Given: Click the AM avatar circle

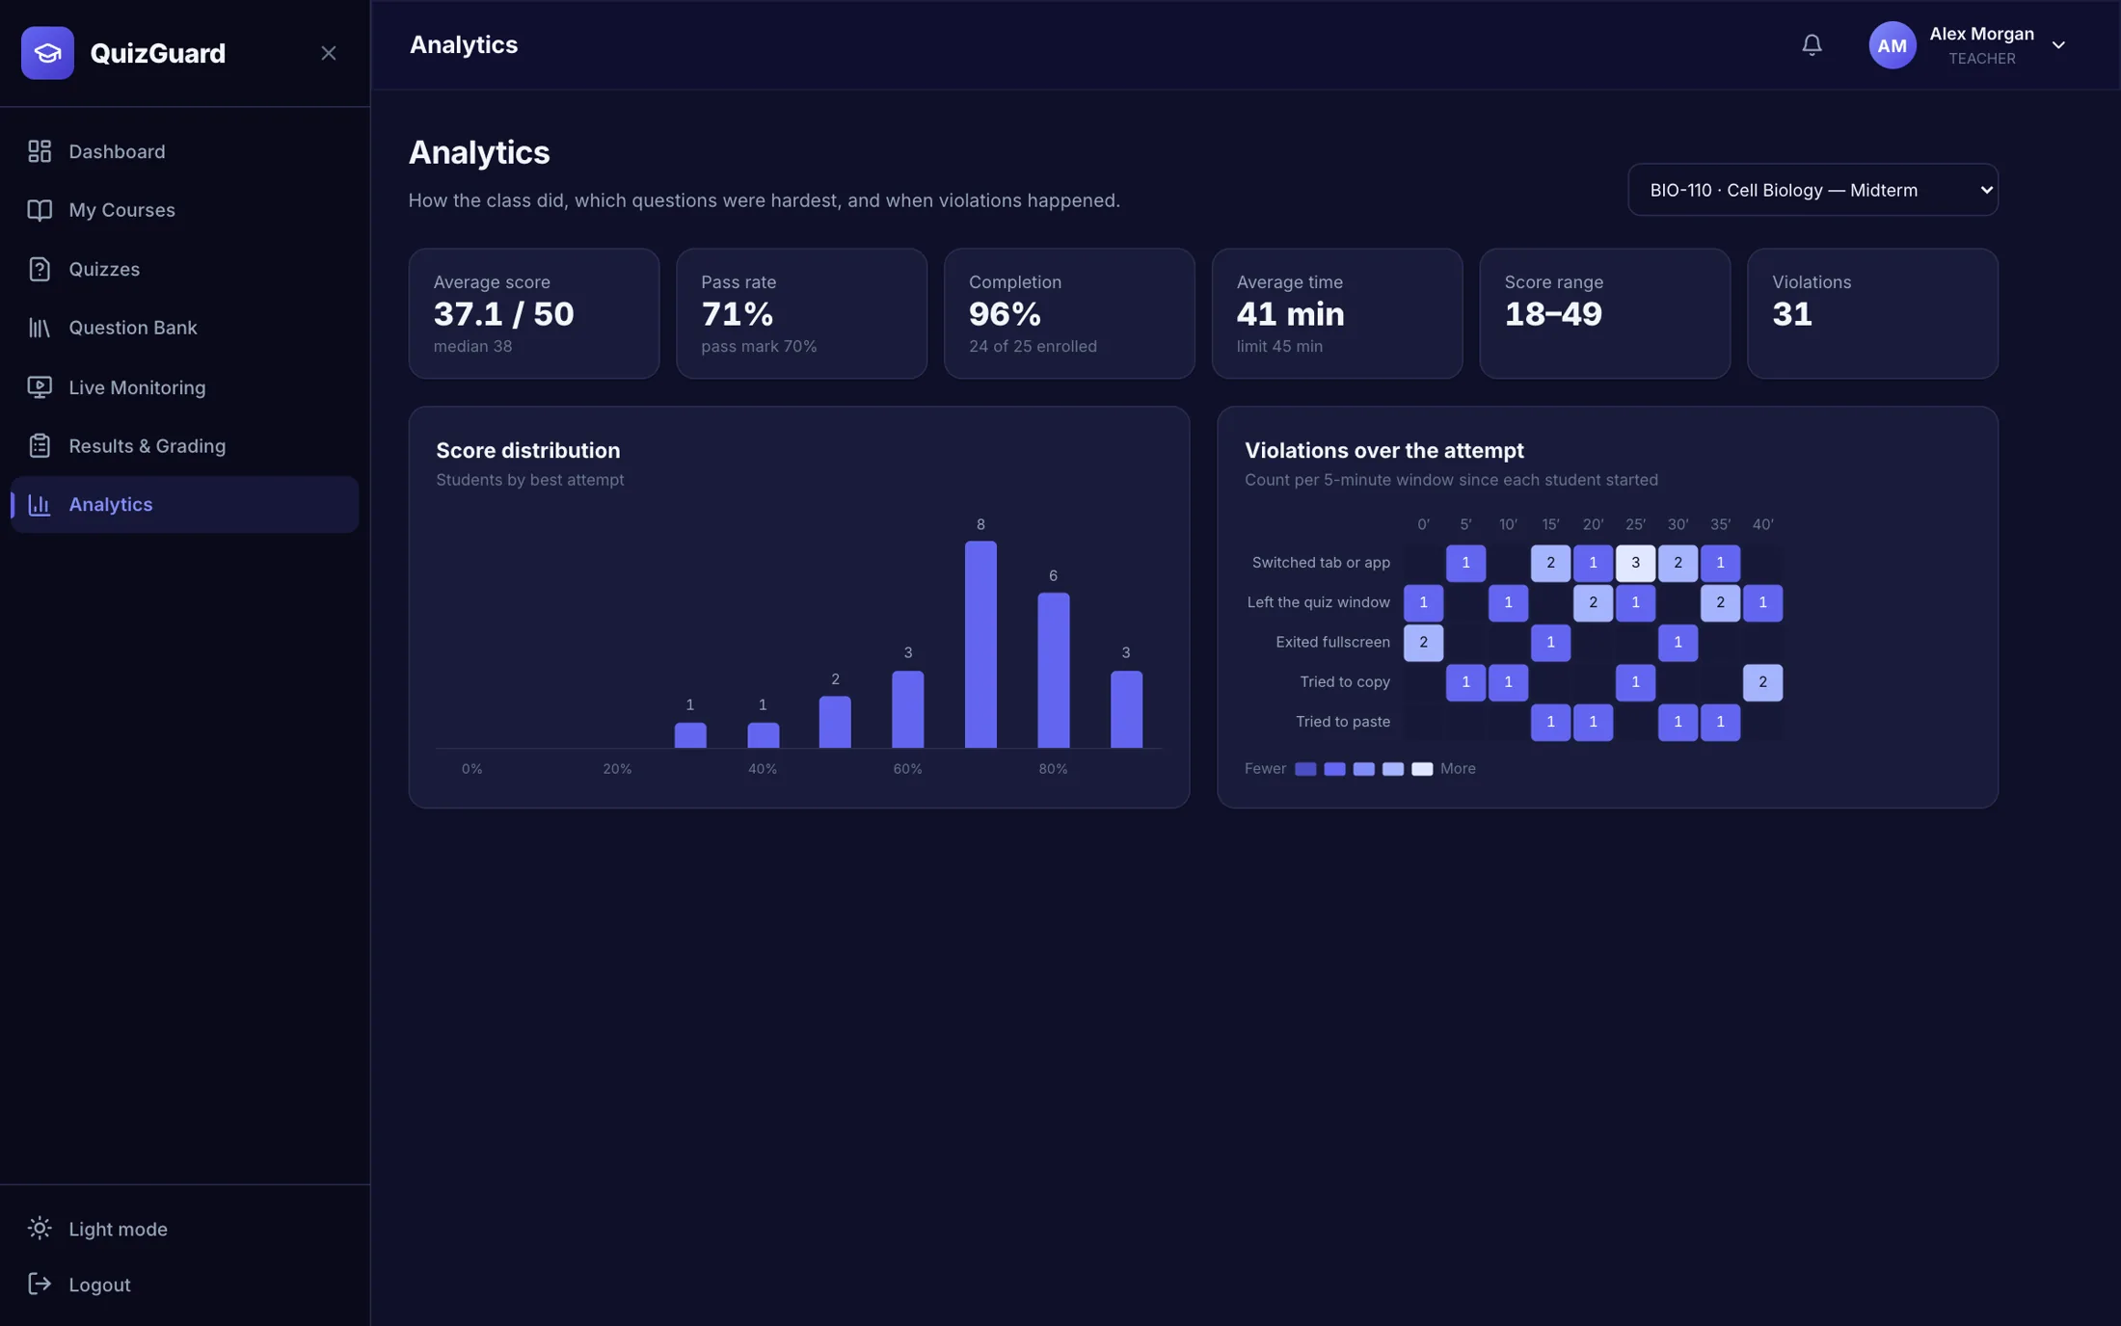Looking at the screenshot, I should coord(1892,45).
